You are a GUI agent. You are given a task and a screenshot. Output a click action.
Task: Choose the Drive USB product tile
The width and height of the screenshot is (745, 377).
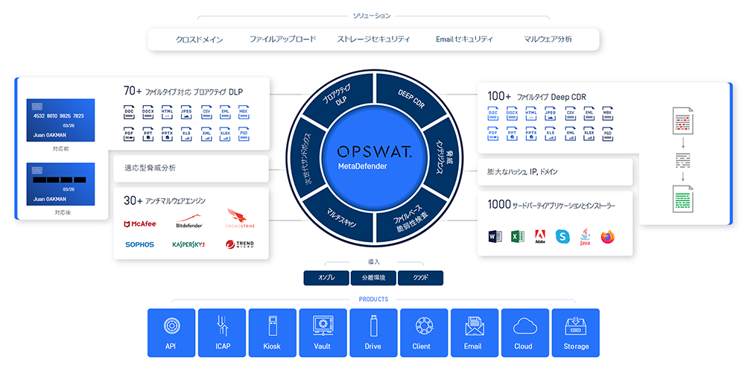point(373,332)
